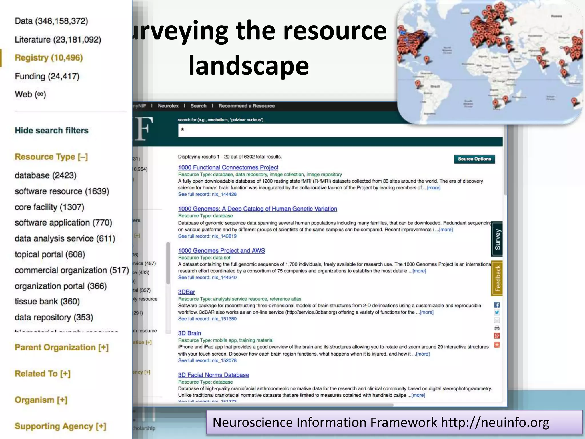Expand the Parent Organization filter

click(62, 348)
